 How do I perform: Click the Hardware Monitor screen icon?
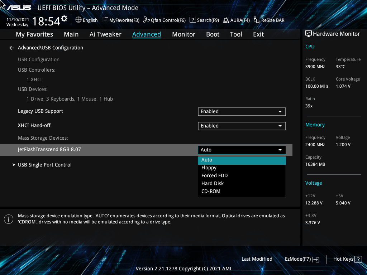coord(309,34)
